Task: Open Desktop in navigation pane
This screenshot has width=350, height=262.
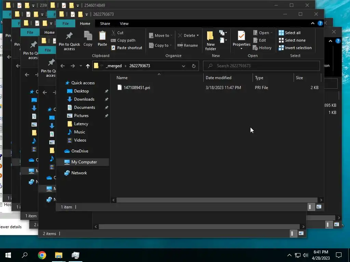Action: pos(81,91)
